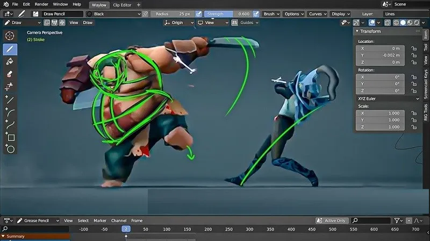
Task: Select the Box primitive tool
Action: pos(10,137)
